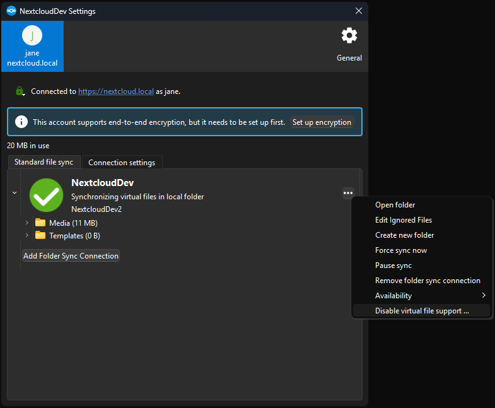This screenshot has height=408, width=495.
Task: Close the NextcloudDev Settings window
Action: coord(359,11)
